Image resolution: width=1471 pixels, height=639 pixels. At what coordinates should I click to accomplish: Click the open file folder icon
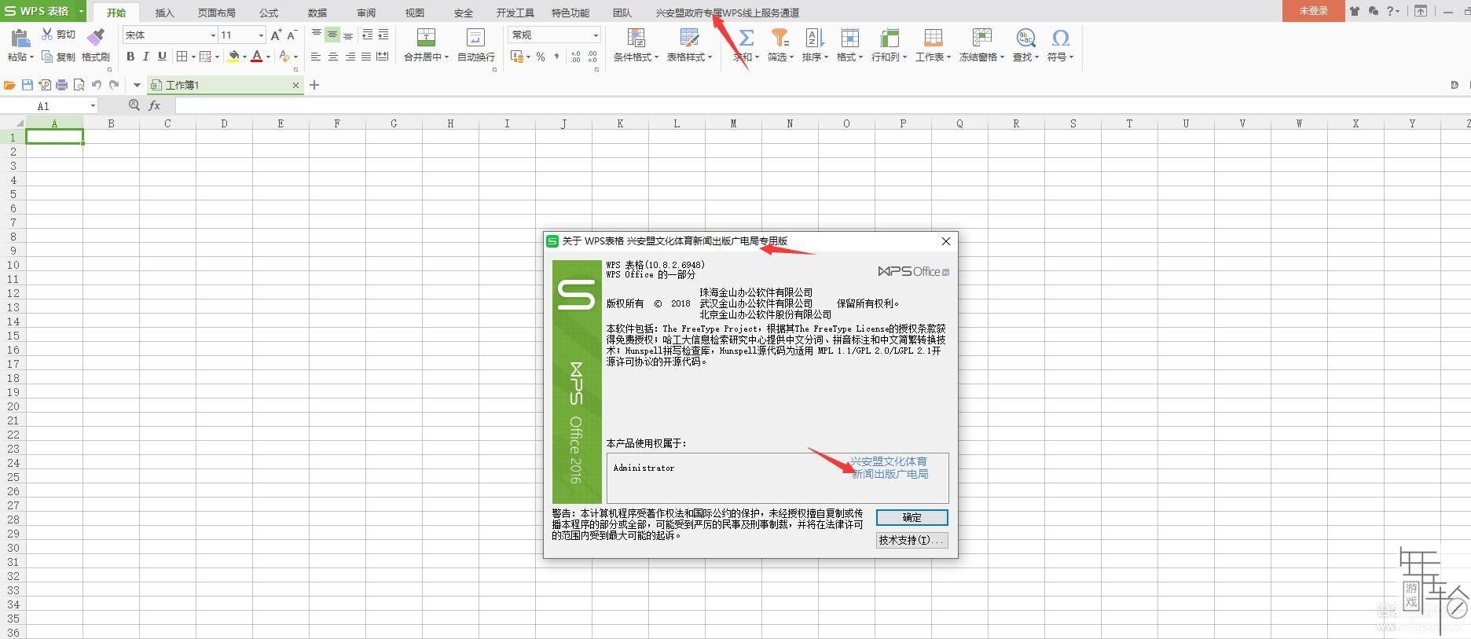click(x=9, y=85)
